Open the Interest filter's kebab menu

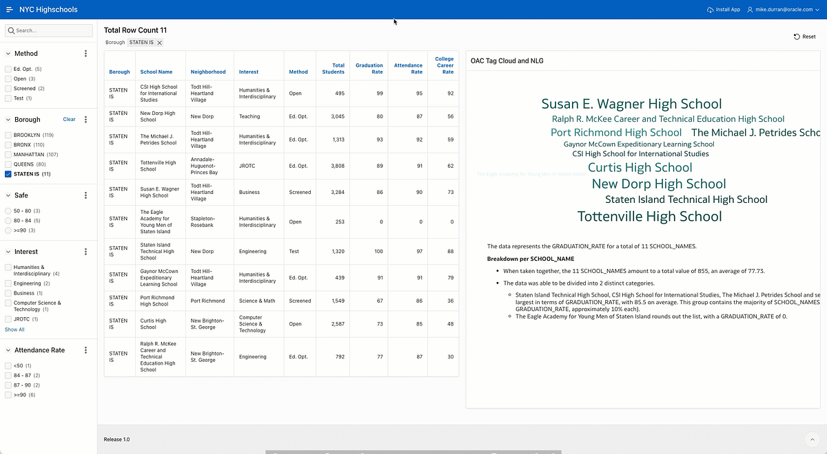(x=85, y=251)
